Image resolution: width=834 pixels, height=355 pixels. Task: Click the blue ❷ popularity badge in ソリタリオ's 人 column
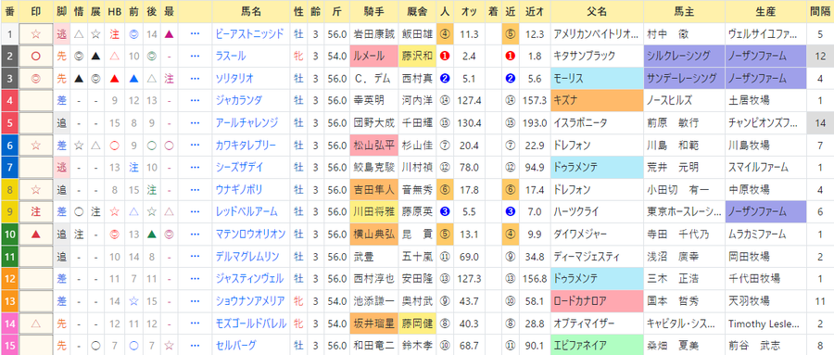coord(445,78)
